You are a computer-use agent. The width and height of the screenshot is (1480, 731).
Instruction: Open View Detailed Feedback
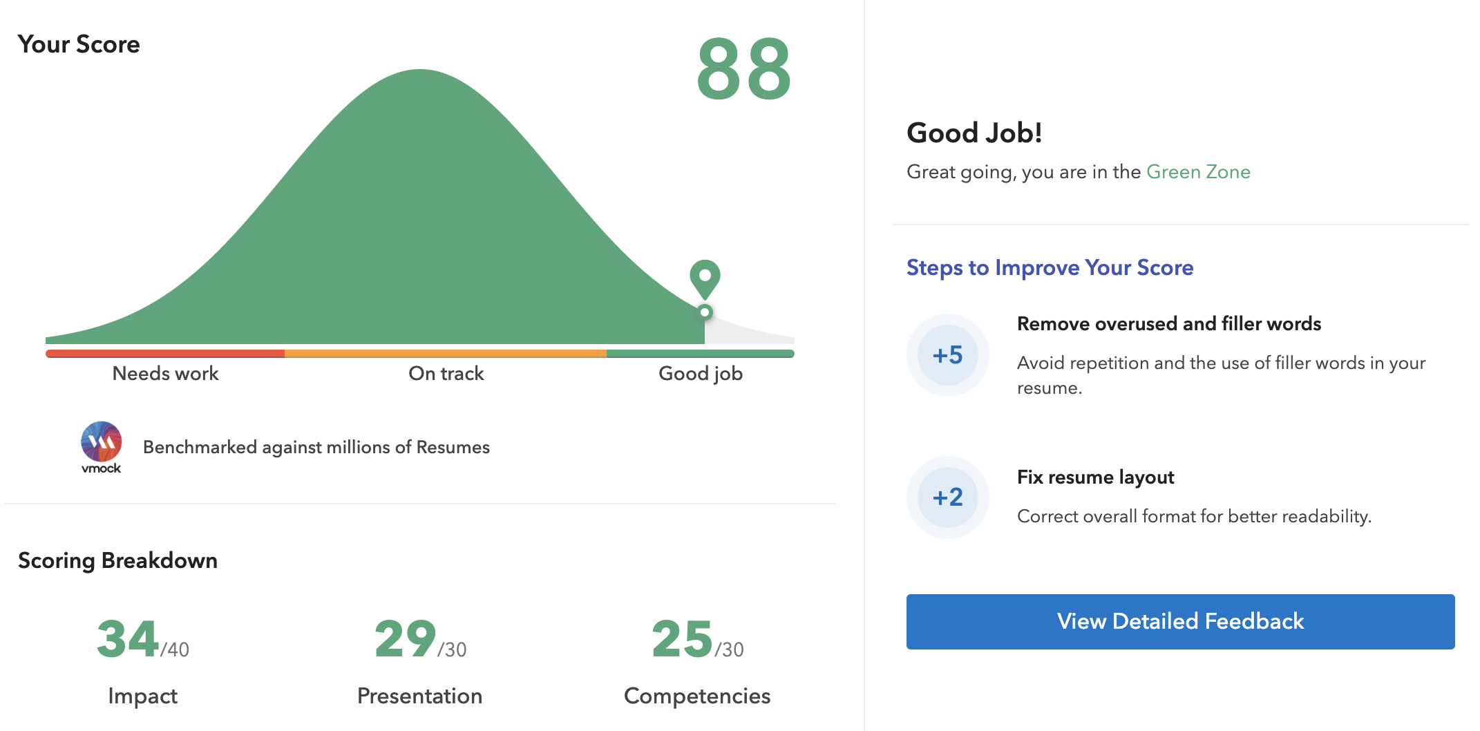click(x=1180, y=621)
